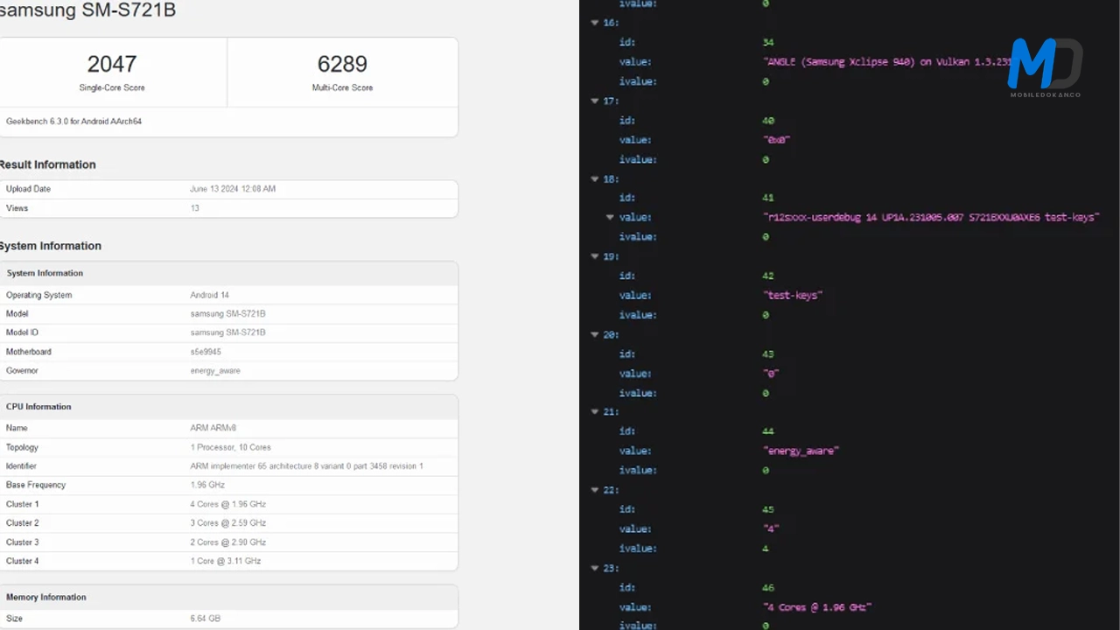Select the Upload Date value June 13 2024
The width and height of the screenshot is (1120, 630).
(233, 189)
